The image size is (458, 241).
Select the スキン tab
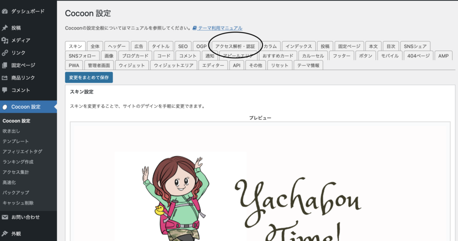[75, 46]
